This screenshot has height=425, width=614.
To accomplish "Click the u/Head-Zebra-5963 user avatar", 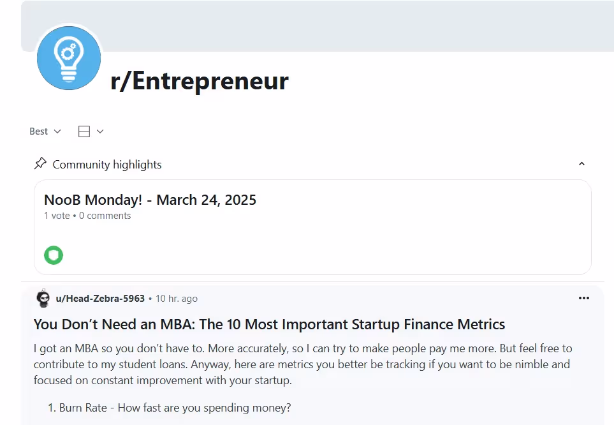I will pyautogui.click(x=43, y=298).
